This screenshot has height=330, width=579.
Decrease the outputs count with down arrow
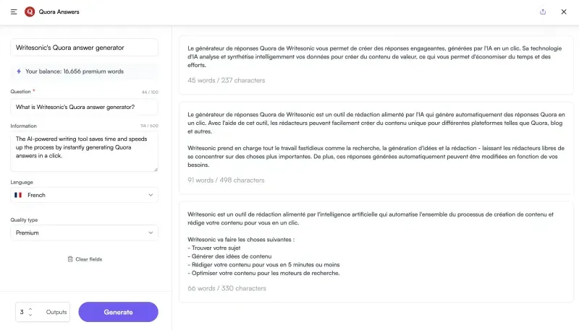click(x=30, y=315)
